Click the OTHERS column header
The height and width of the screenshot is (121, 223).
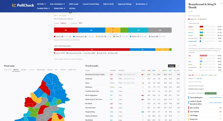tap(177, 71)
